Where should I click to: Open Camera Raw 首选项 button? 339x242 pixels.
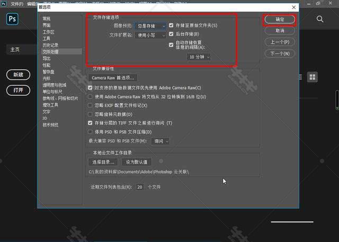click(113, 78)
